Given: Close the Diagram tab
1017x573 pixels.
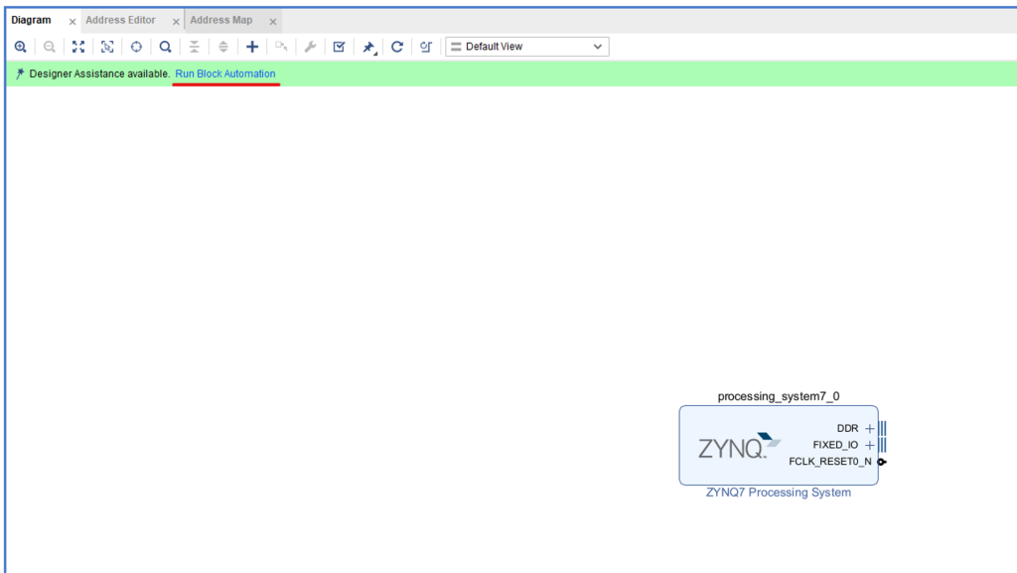Looking at the screenshot, I should coord(72,22).
